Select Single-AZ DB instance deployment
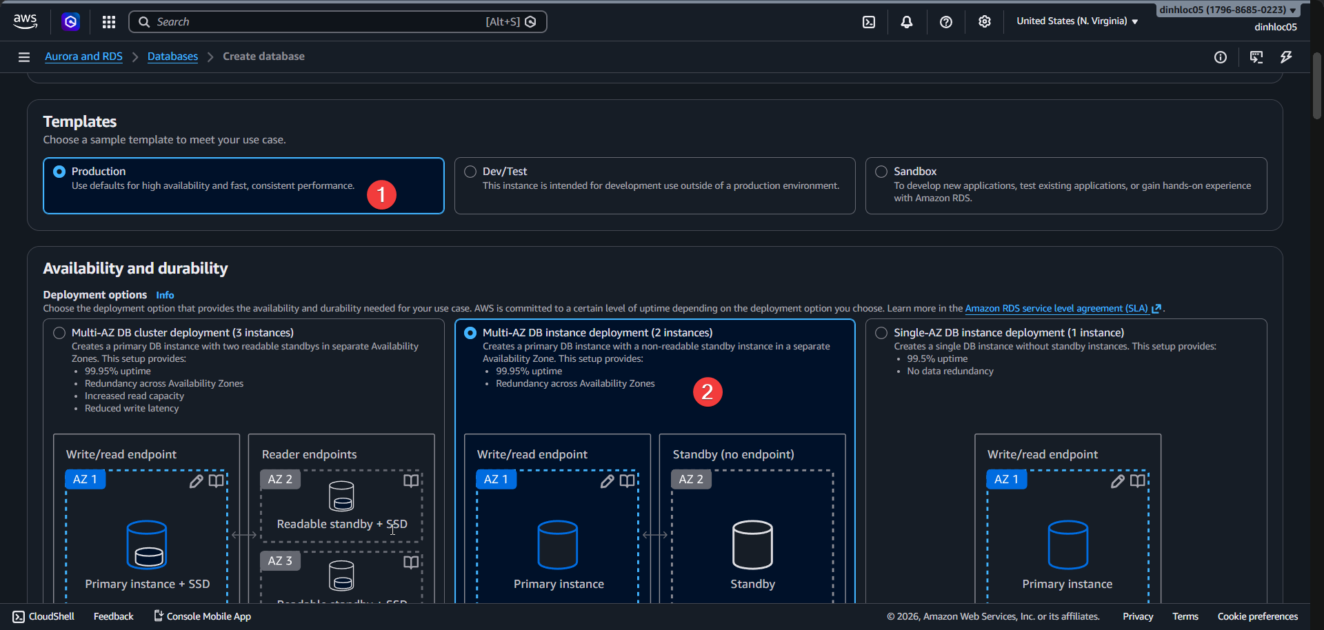 click(881, 332)
